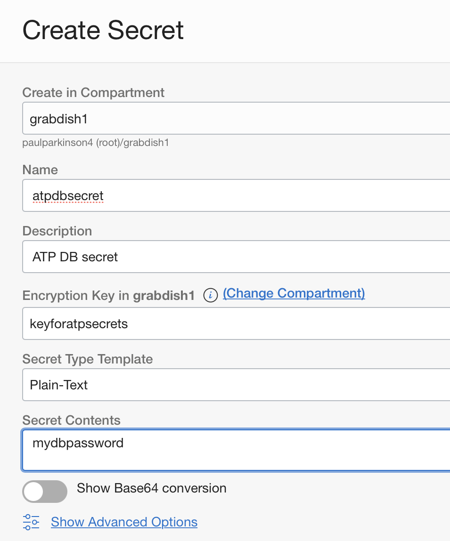
Task: Click the Create Secret heading
Action: (103, 30)
